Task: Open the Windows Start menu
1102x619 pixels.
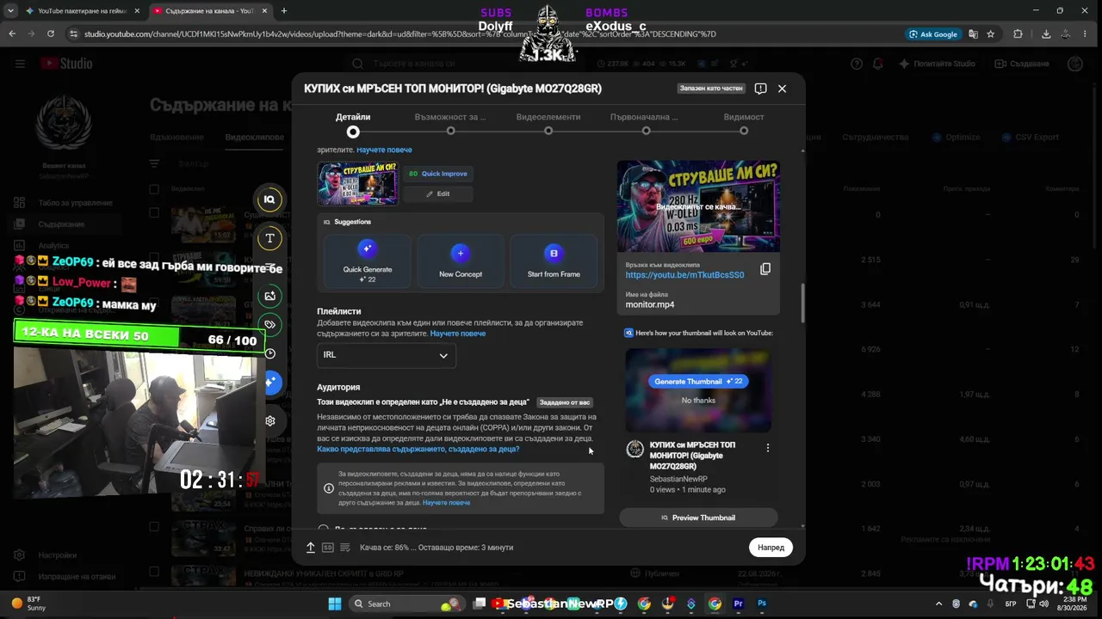Action: click(334, 604)
